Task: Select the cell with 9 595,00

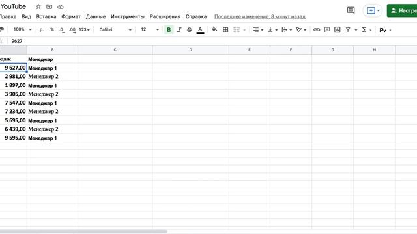Action: click(x=13, y=138)
